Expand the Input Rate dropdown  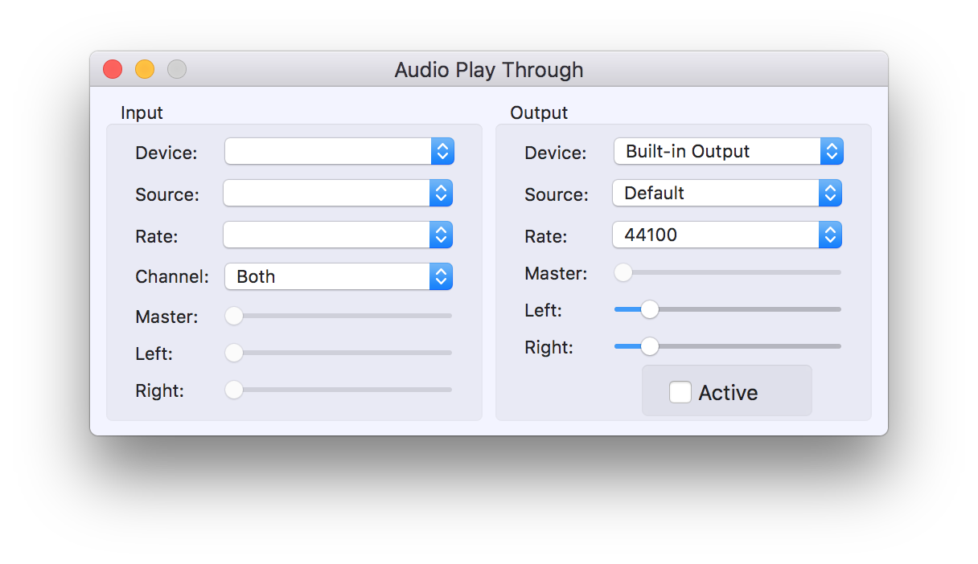point(338,235)
